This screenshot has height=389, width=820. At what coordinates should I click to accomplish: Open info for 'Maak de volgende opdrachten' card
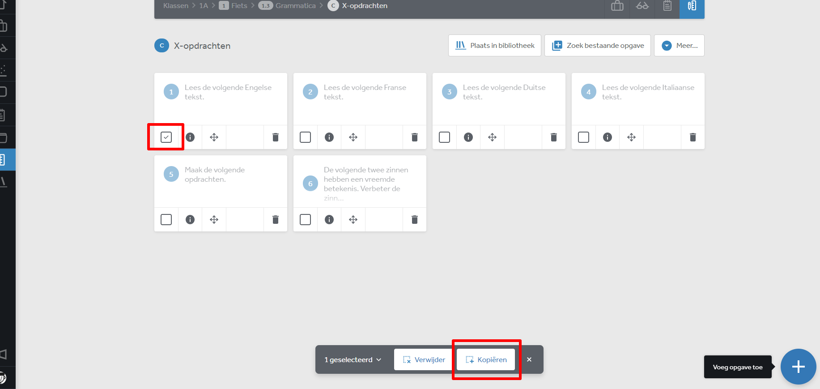coord(190,219)
